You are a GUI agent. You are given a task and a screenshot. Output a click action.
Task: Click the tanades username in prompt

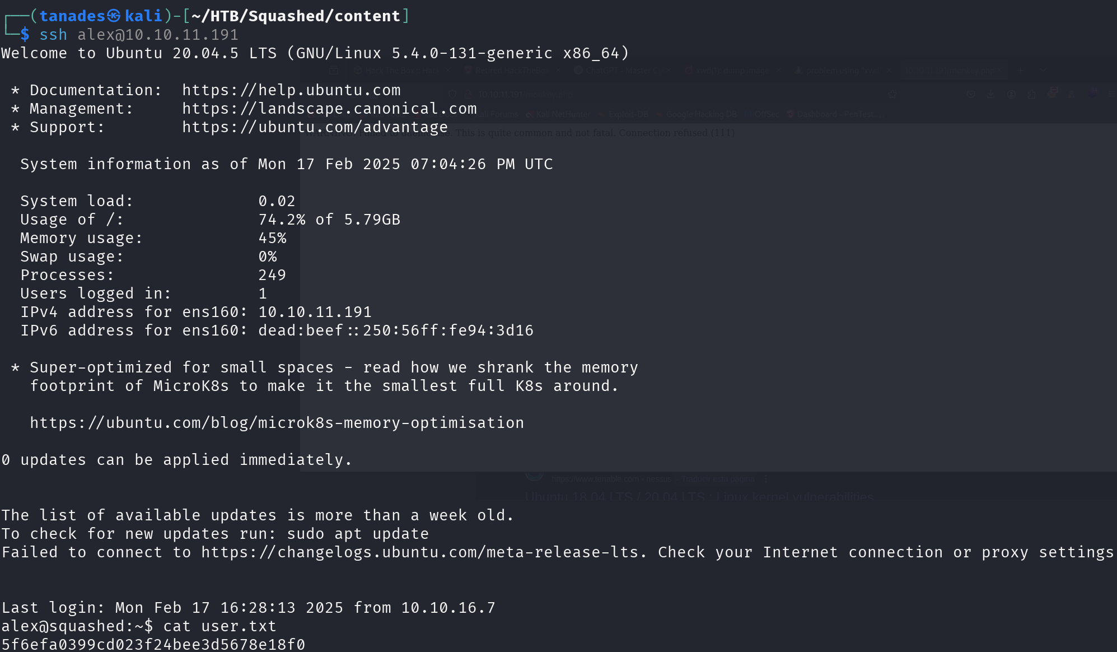[72, 16]
